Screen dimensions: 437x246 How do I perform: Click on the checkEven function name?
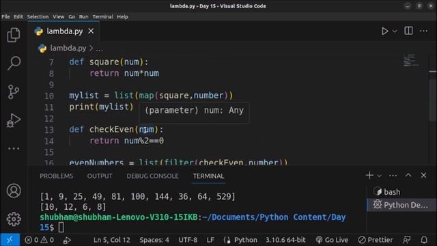click(111, 129)
